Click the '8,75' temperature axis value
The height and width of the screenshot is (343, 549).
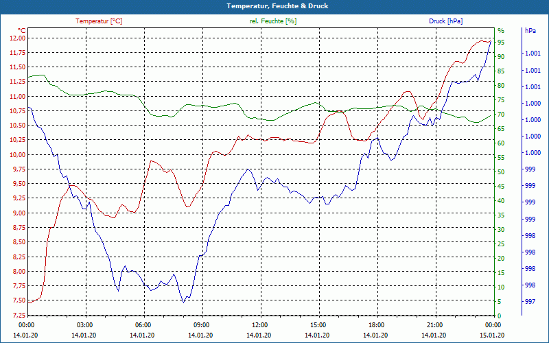pyautogui.click(x=20, y=228)
